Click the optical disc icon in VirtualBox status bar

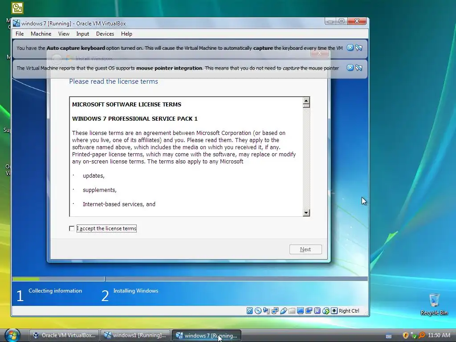pyautogui.click(x=258, y=311)
